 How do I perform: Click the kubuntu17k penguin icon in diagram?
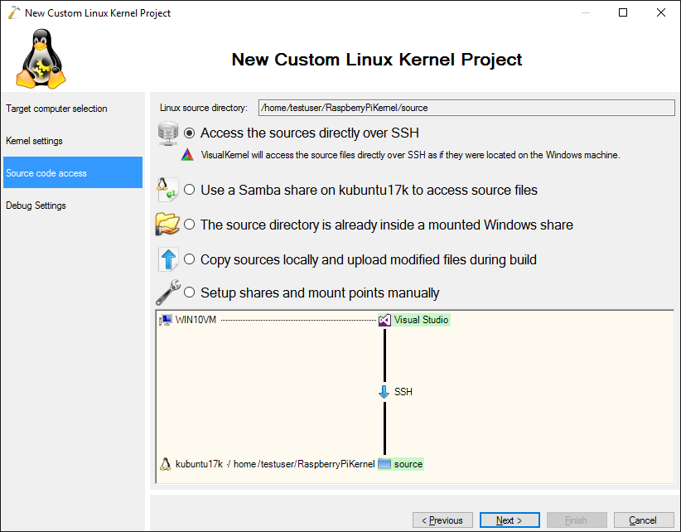click(166, 464)
